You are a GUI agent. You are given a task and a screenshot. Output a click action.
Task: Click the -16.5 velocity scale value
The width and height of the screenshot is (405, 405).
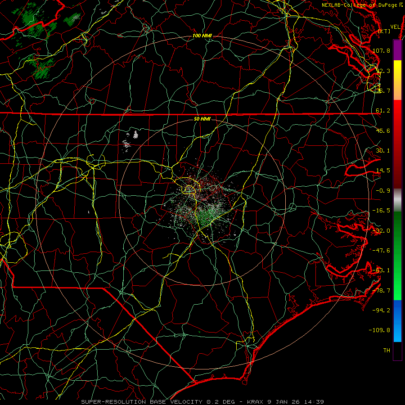(381, 211)
